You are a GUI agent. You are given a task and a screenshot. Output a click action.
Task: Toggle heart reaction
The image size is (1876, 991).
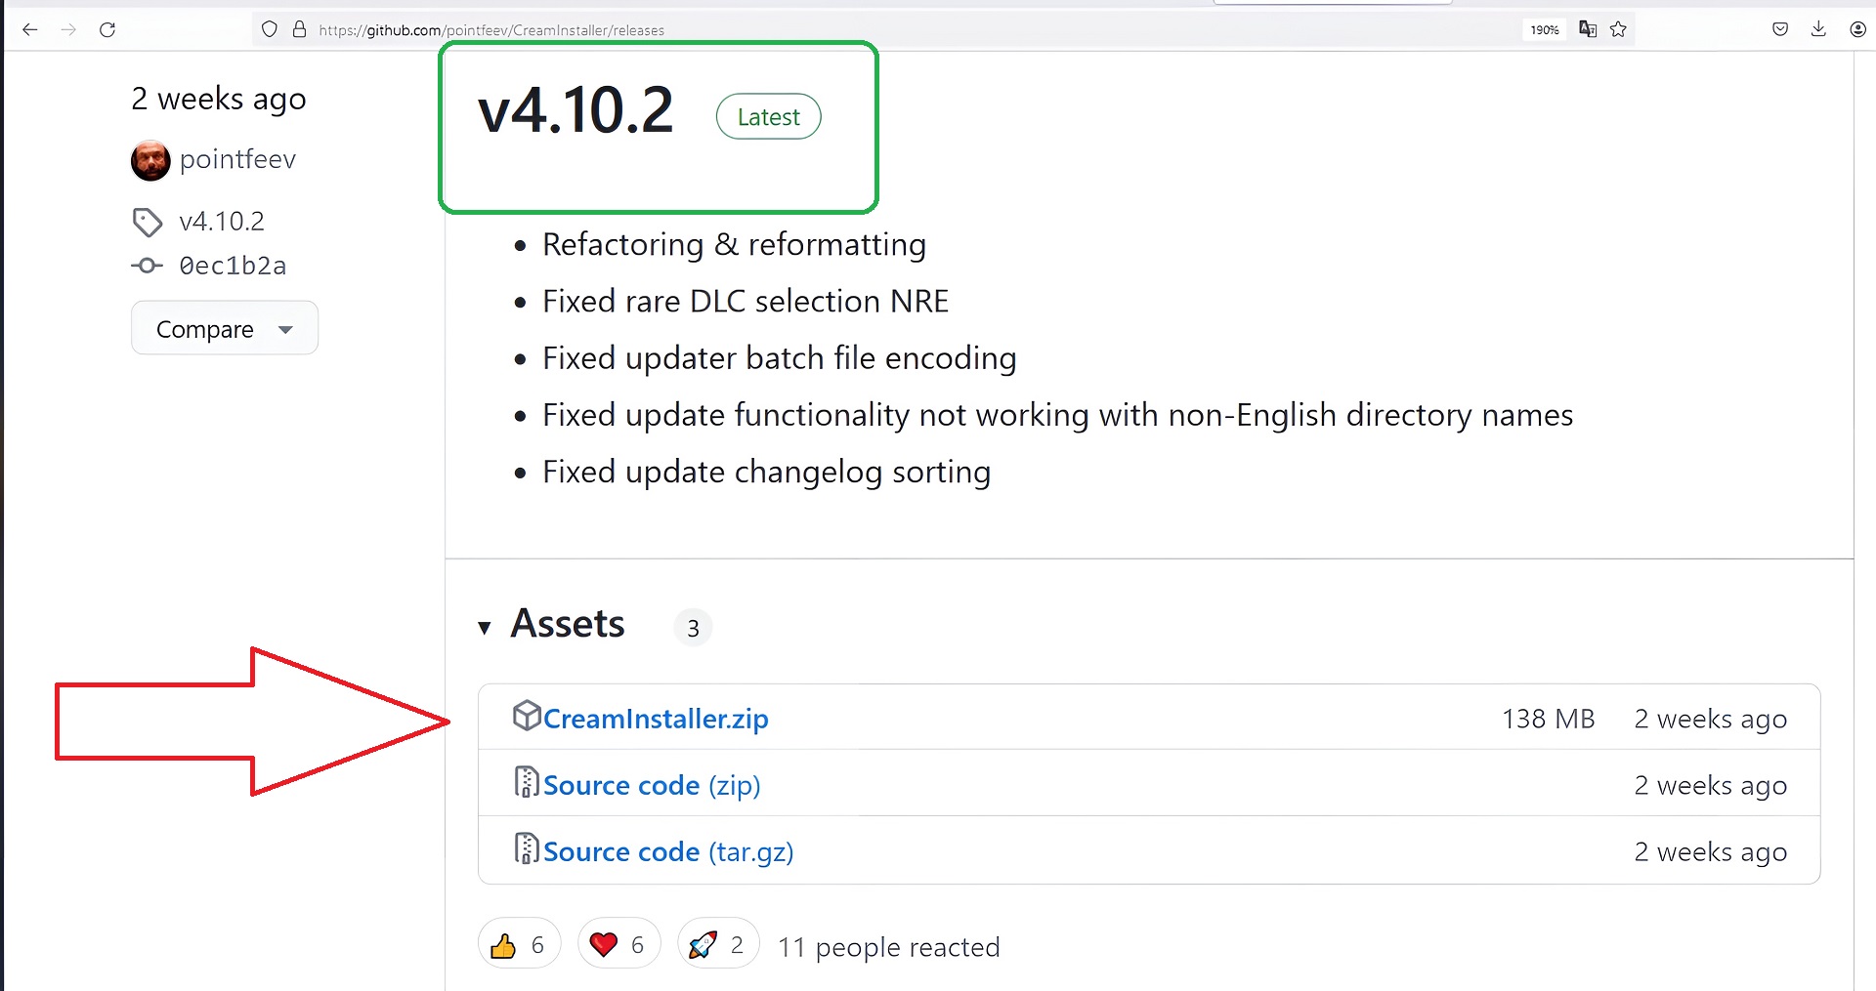pos(618,944)
